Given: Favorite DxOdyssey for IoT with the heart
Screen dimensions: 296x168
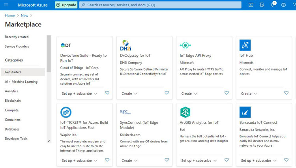Looking at the screenshot, I should tap(167, 93).
